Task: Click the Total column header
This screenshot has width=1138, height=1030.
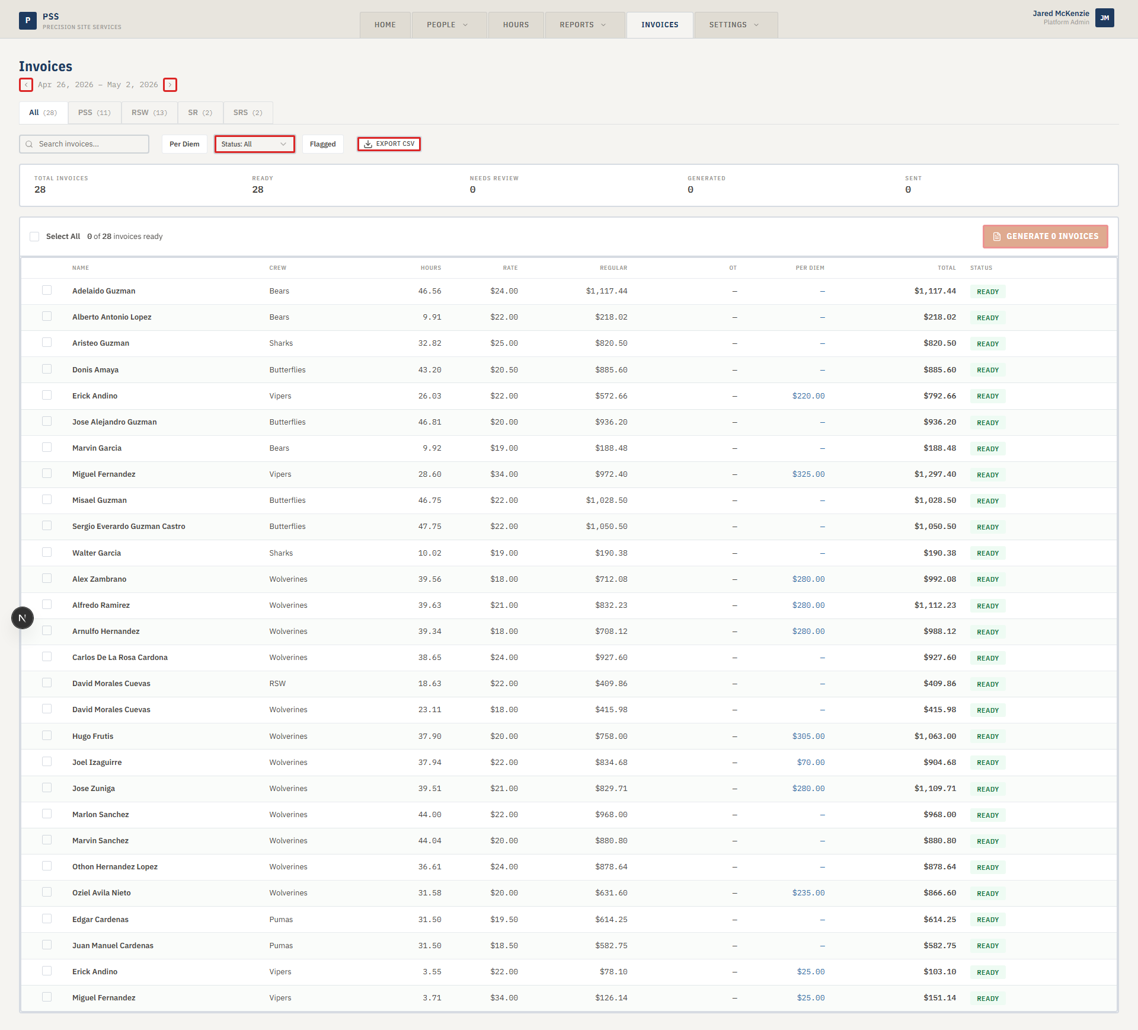Action: coord(947,268)
